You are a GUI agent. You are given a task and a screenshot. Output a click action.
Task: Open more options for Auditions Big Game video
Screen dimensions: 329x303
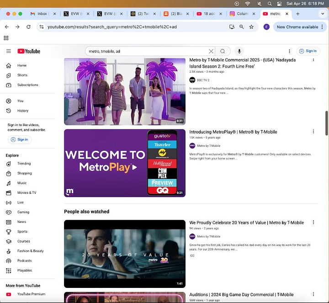tap(313, 294)
